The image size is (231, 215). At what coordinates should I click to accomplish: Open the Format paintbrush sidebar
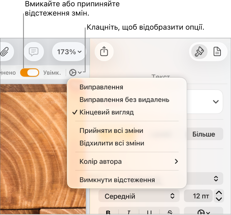pos(199,52)
